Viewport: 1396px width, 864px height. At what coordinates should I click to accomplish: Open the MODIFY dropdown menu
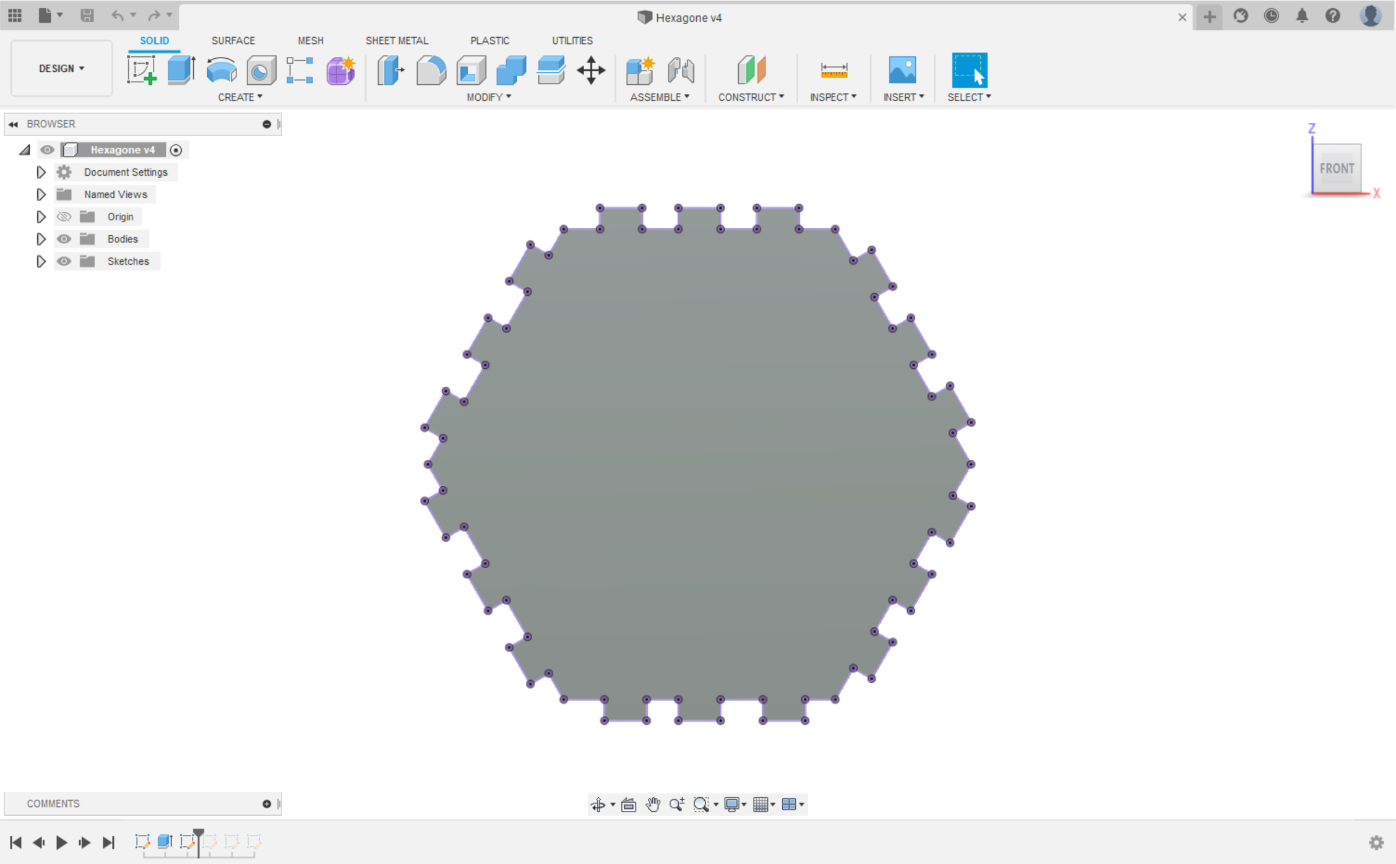[x=489, y=97]
